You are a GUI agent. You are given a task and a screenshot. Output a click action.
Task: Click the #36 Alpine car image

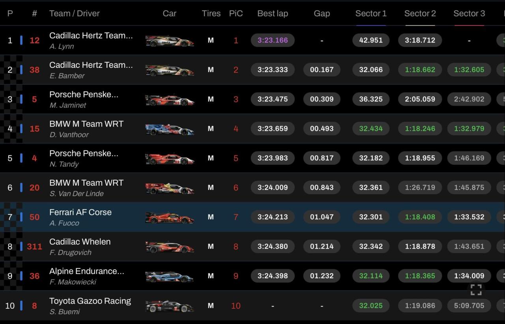(169, 277)
